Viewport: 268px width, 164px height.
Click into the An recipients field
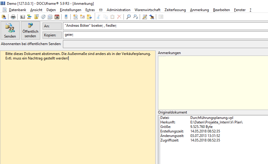click(165, 26)
